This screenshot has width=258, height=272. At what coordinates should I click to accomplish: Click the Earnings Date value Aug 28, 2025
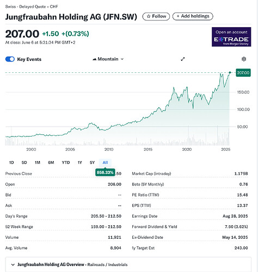[x=235, y=216]
